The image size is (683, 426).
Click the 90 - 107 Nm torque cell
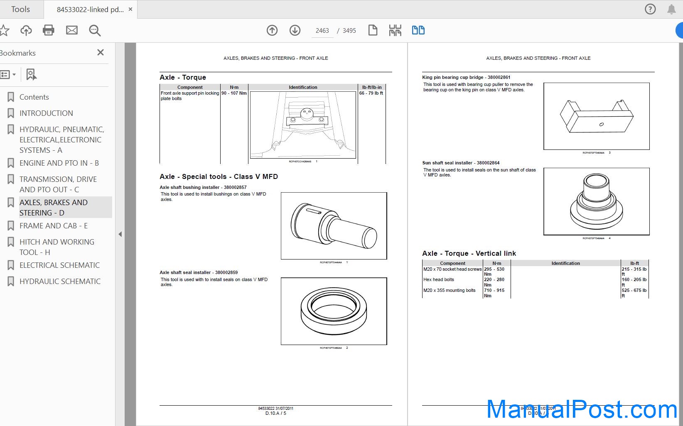pos(234,93)
